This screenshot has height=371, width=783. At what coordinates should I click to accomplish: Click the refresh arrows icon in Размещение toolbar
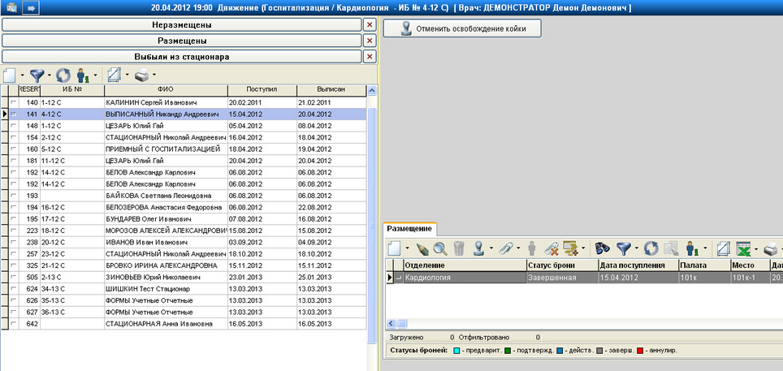coord(651,247)
